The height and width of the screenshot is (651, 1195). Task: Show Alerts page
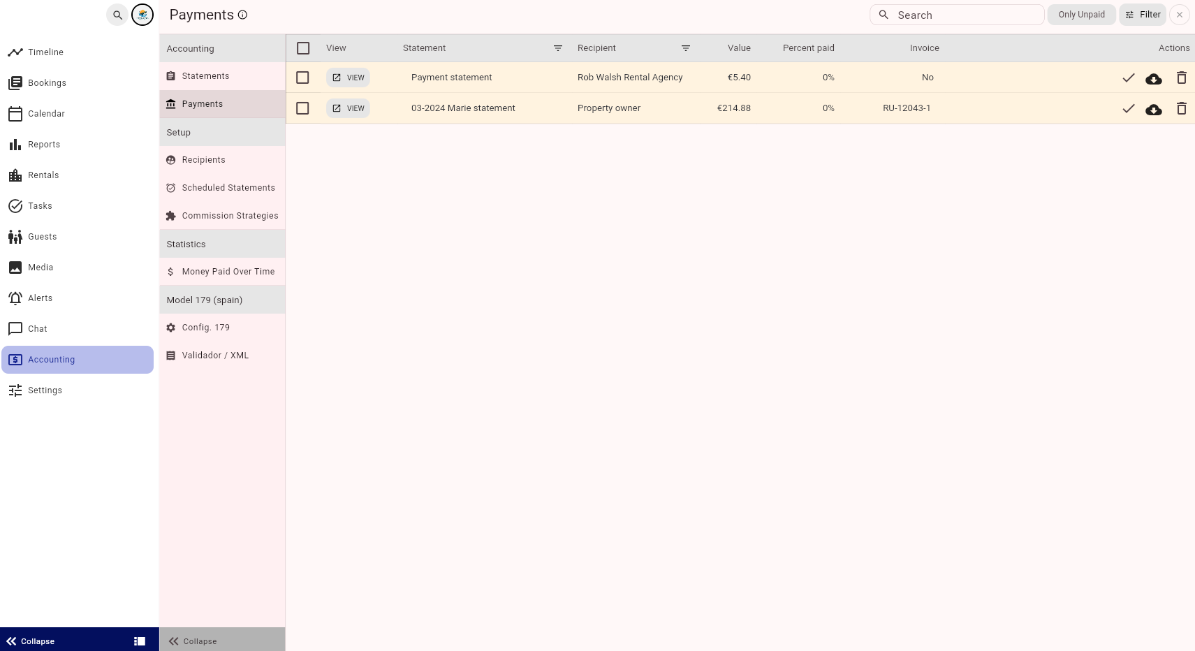(78, 298)
